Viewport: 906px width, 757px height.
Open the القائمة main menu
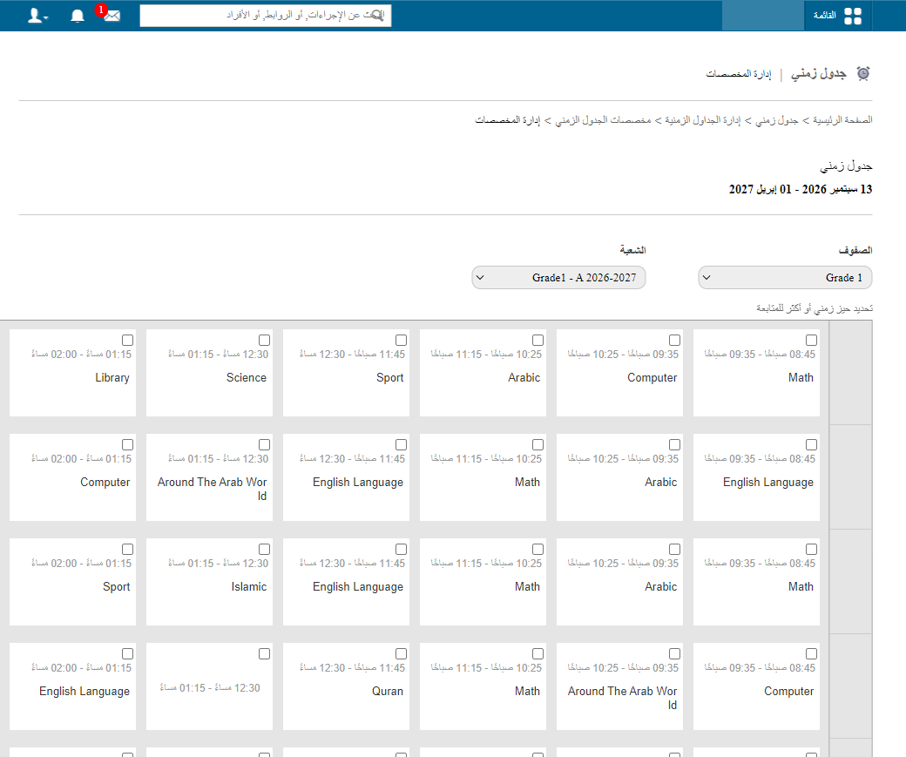coord(837,16)
